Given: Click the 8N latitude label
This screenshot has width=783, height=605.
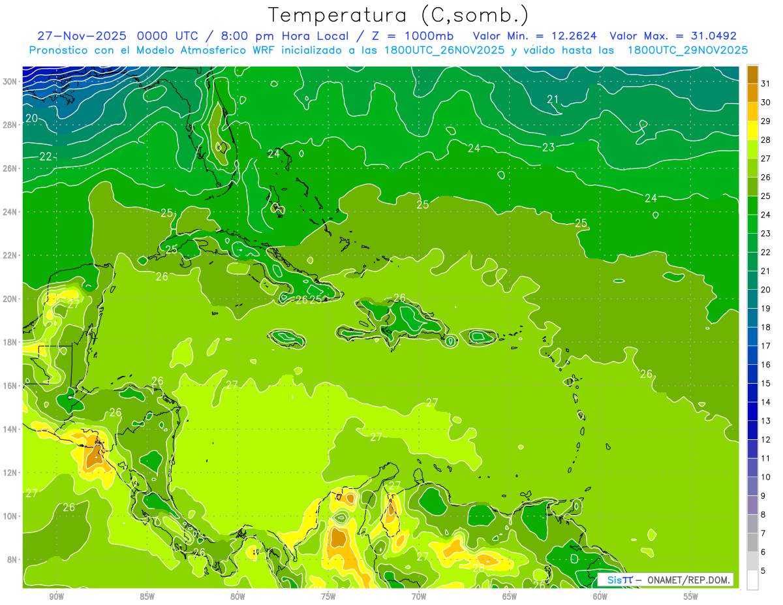Looking at the screenshot, I should coord(12,559).
